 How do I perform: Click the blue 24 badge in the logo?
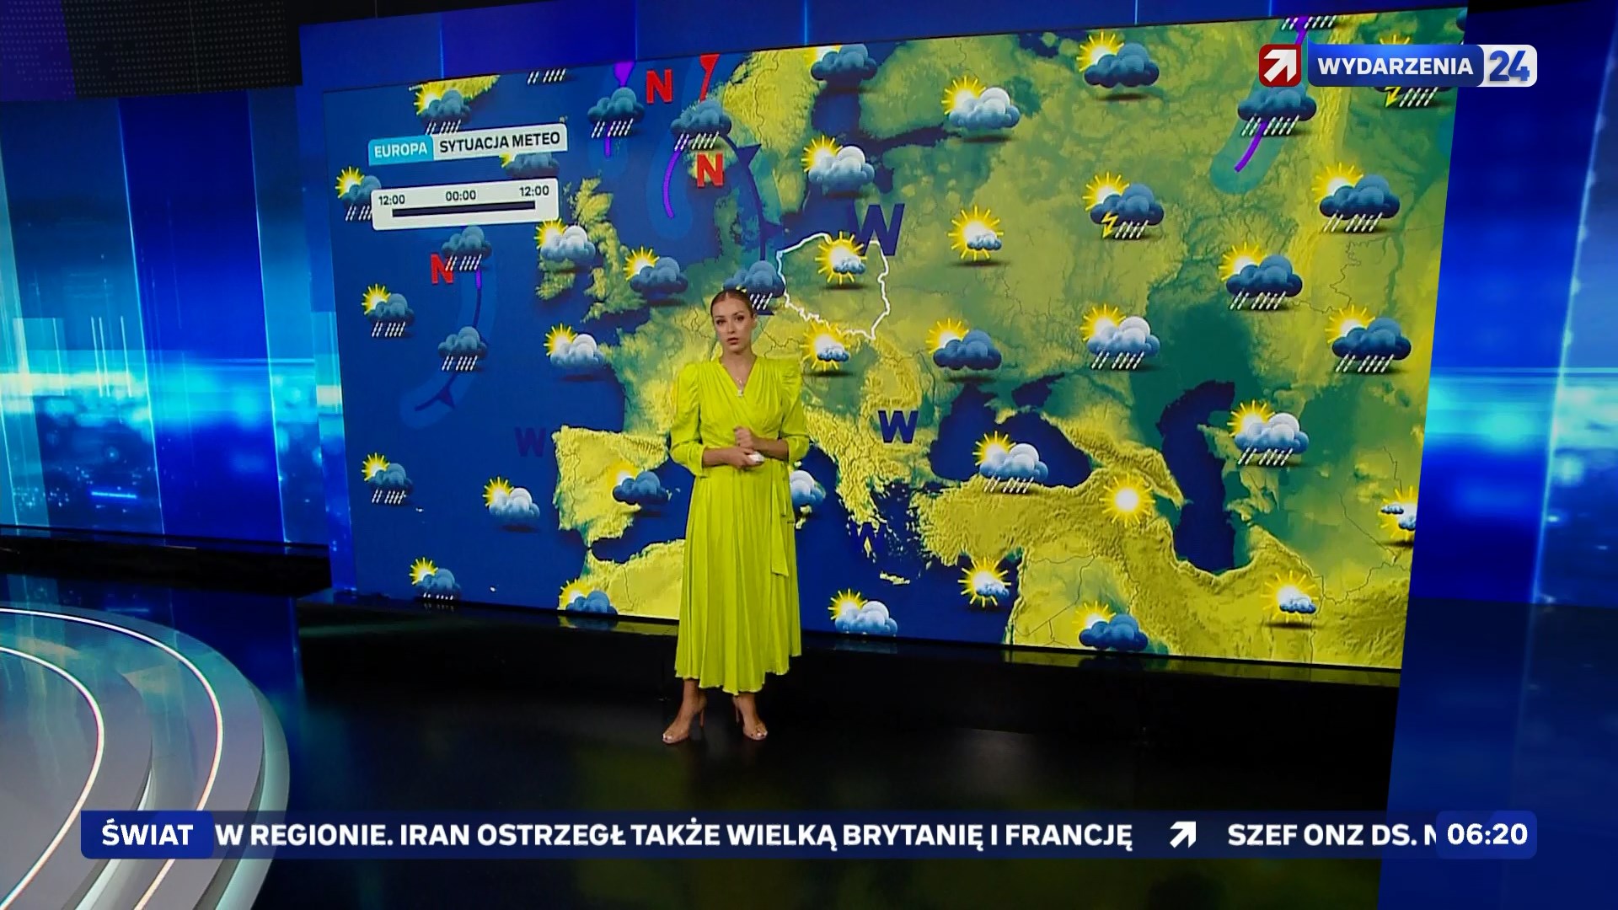[x=1508, y=67]
